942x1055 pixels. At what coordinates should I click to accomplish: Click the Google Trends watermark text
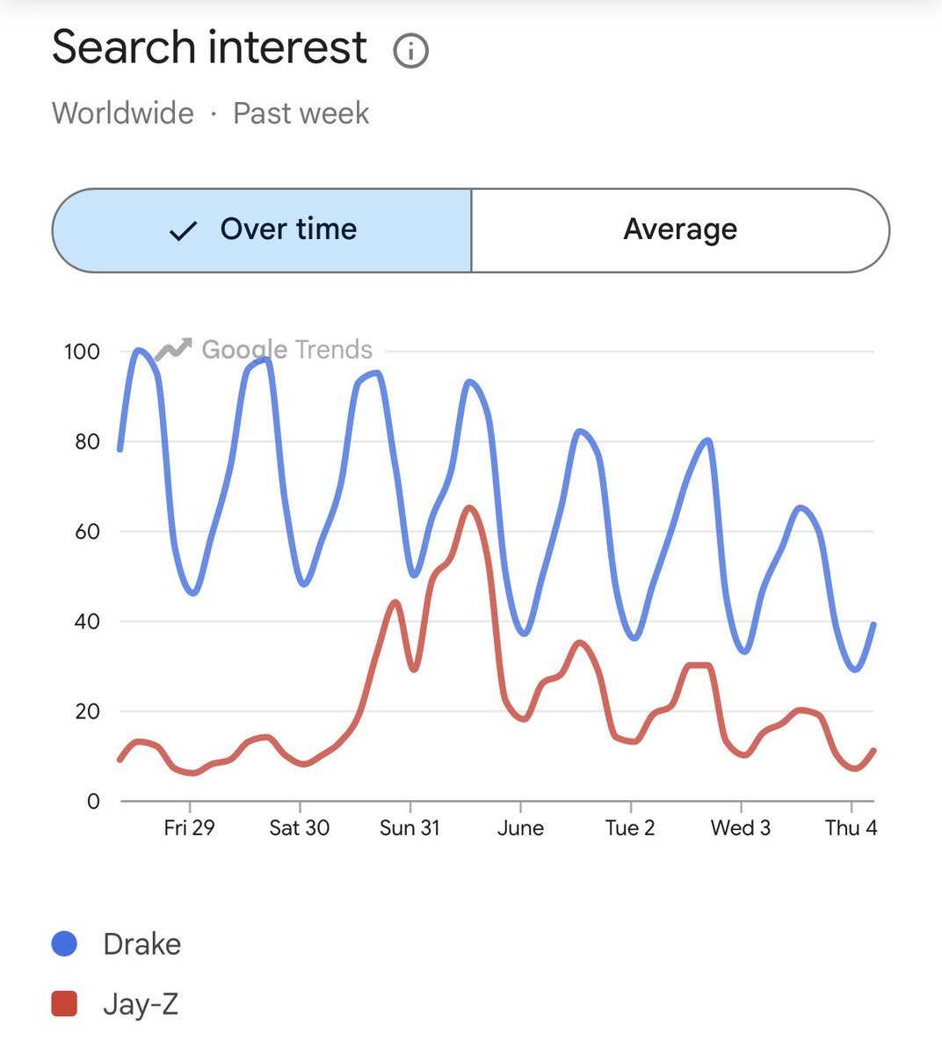coord(287,350)
